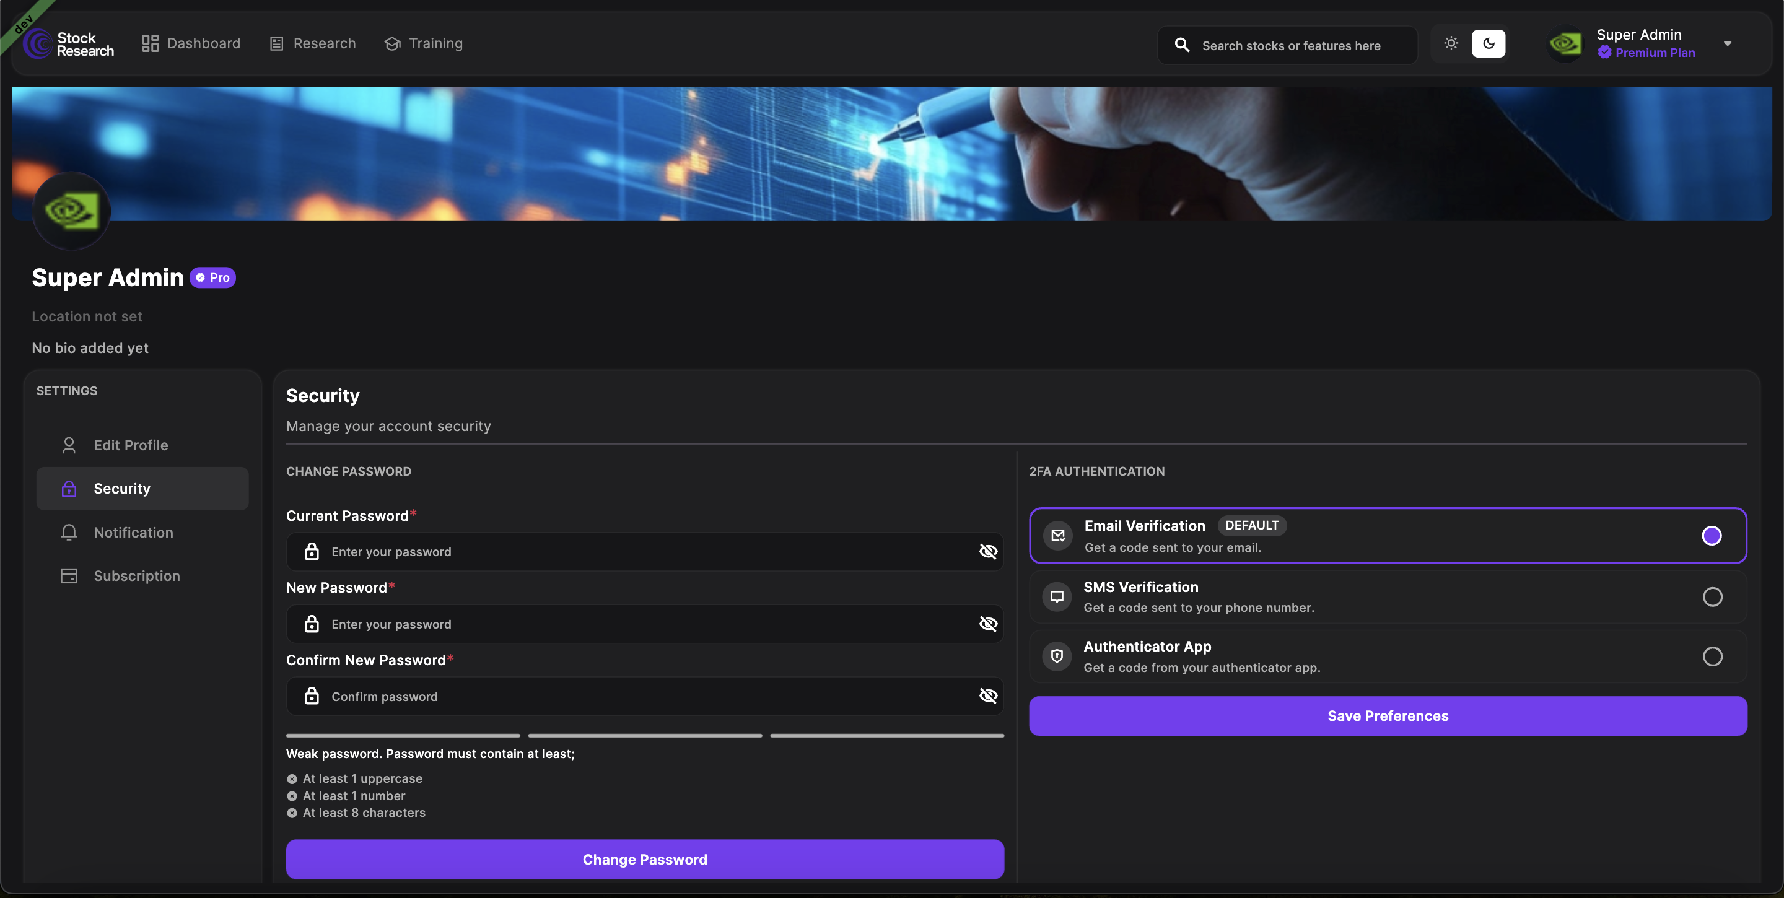Click the Subscription card icon
1784x898 pixels.
(69, 576)
